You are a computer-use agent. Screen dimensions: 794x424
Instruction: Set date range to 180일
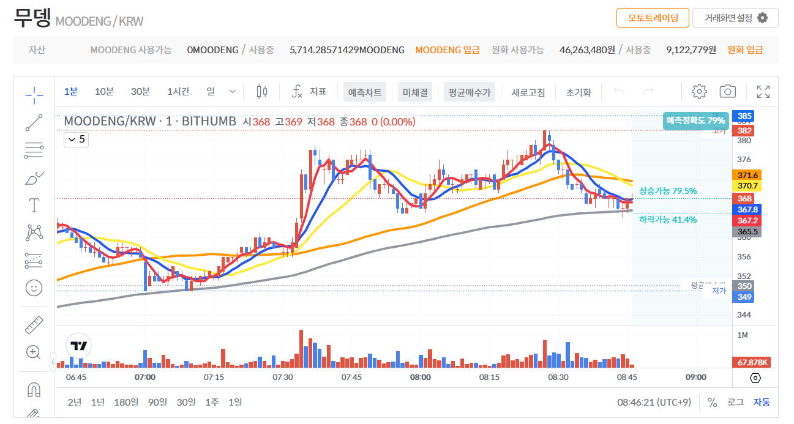click(126, 402)
